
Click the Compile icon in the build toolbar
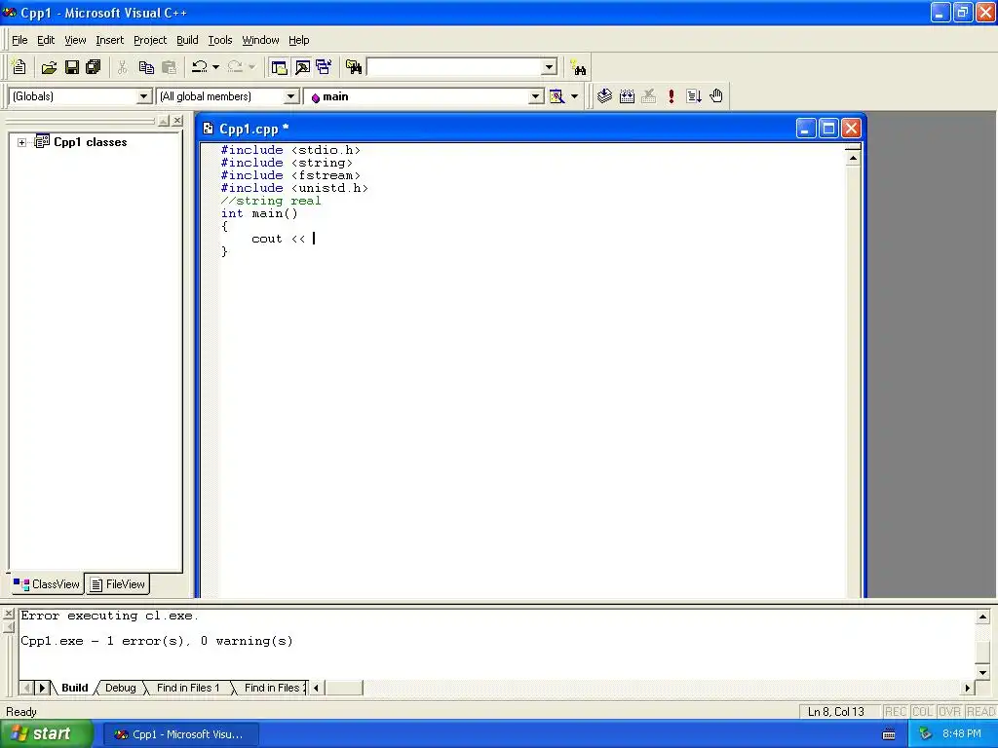tap(604, 96)
